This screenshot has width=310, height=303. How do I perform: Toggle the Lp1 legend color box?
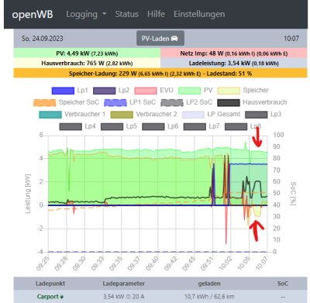[63, 91]
